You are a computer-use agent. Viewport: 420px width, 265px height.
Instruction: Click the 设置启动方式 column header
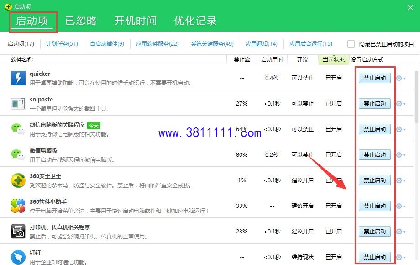pyautogui.click(x=367, y=60)
